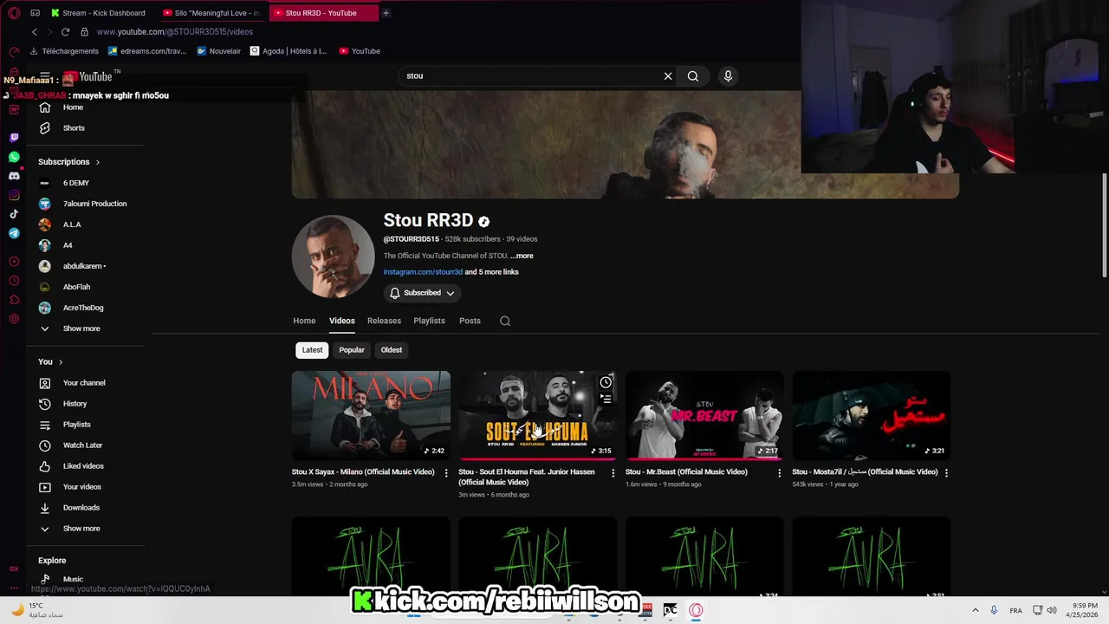
Task: Expand channel description with ...more
Action: [522, 257]
